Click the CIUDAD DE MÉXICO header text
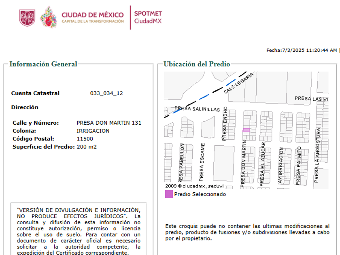The image size is (340, 255). tap(93, 15)
